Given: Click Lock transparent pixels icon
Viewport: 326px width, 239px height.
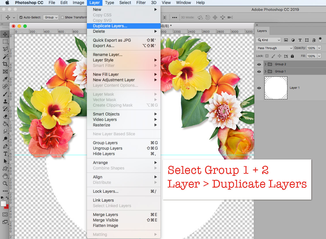Looking at the screenshot, I should [267, 56].
